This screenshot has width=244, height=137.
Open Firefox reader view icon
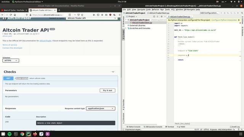pyautogui.click(x=70, y=15)
